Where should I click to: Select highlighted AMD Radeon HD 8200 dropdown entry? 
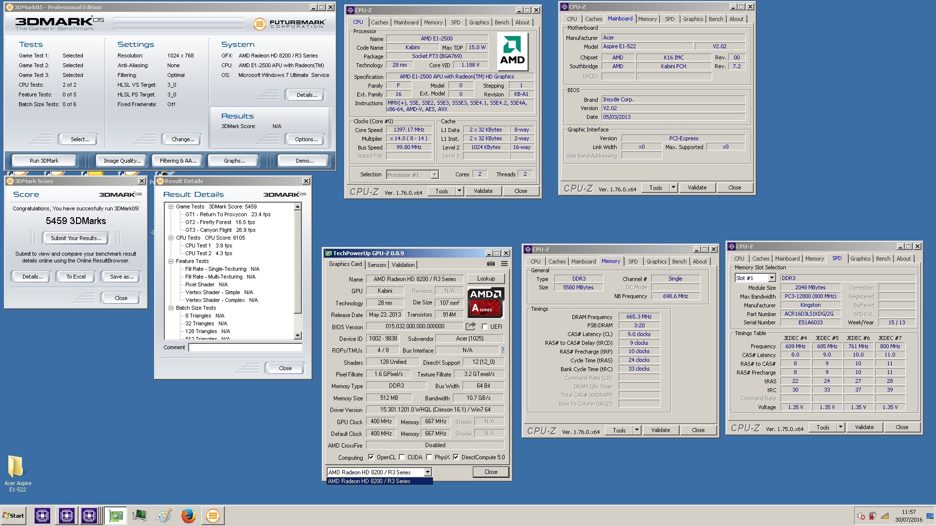coord(379,481)
